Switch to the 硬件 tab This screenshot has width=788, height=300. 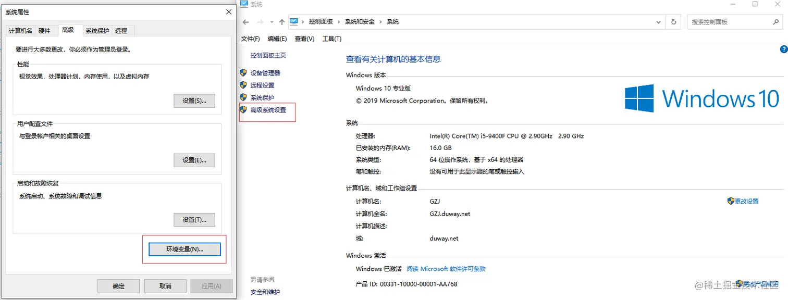coord(45,31)
